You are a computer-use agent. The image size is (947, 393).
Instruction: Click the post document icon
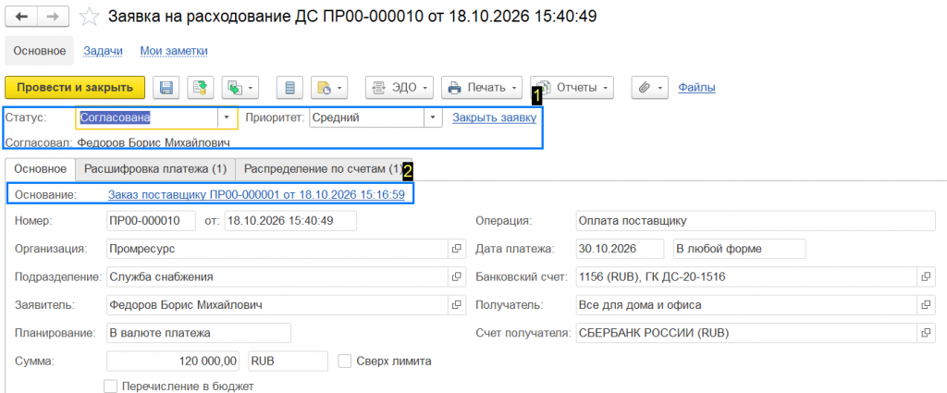click(200, 88)
